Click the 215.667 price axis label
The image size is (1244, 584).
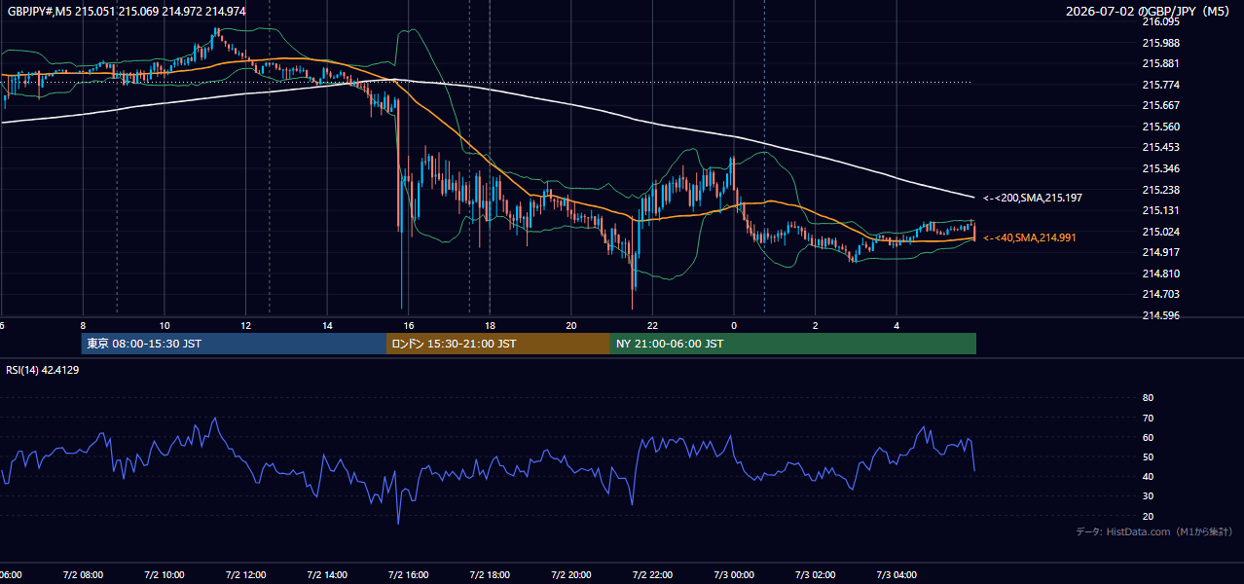pos(1160,106)
